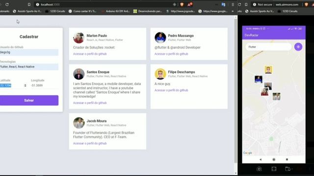Image resolution: width=314 pixels, height=176 pixels.
Task: Click bookmark icon in localhost window toolbar
Action: [x=29, y=4]
